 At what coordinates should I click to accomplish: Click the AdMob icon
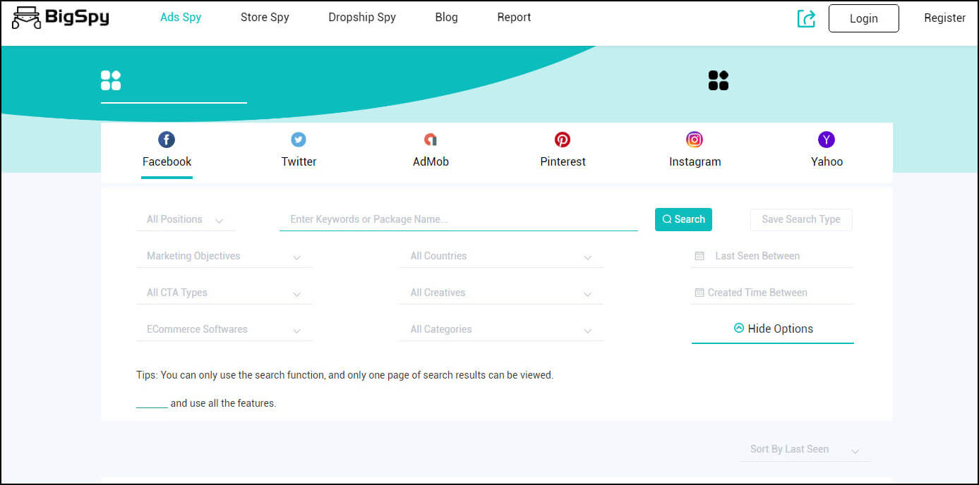click(431, 140)
